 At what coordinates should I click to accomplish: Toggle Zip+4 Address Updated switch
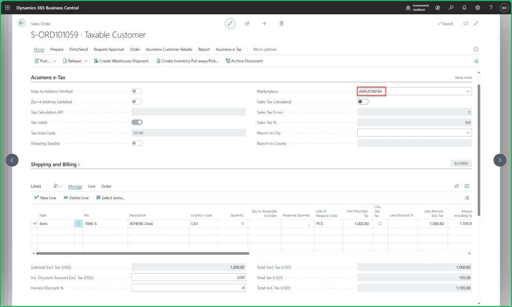pyautogui.click(x=137, y=102)
